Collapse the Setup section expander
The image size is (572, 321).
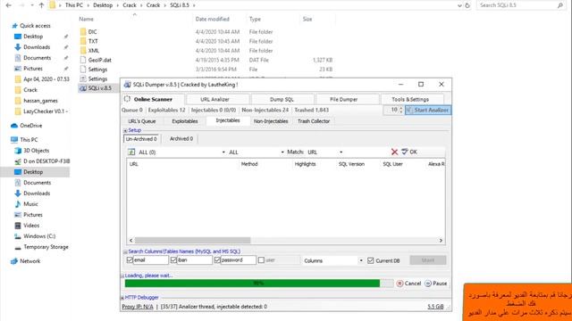click(x=125, y=130)
